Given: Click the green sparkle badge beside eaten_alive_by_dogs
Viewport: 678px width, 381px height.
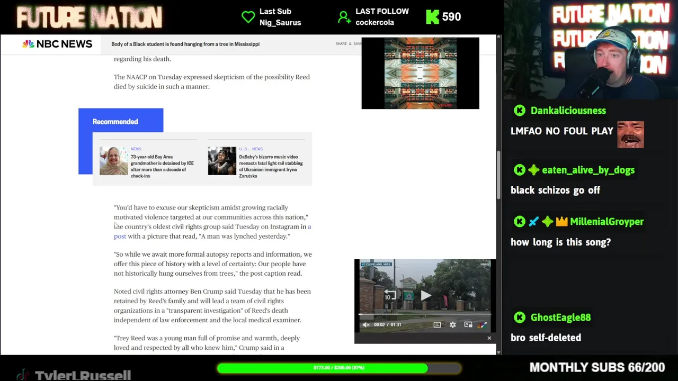Looking at the screenshot, I should click(533, 170).
